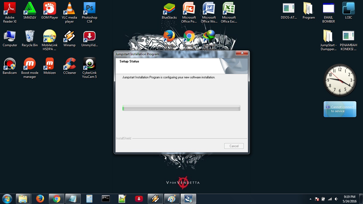Viewport: 363px width, 204px height.
Task: Show hidden system tray icons
Action: tap(310, 199)
